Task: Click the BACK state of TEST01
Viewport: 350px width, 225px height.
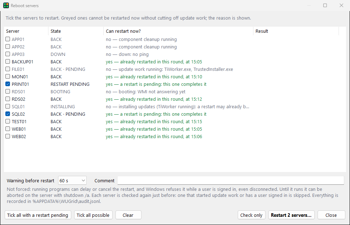Action: pos(56,121)
